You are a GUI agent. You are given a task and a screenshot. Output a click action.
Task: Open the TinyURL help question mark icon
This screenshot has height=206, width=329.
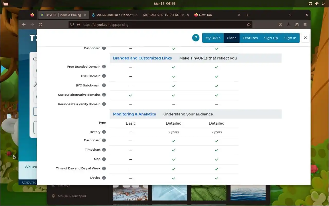coord(196,38)
